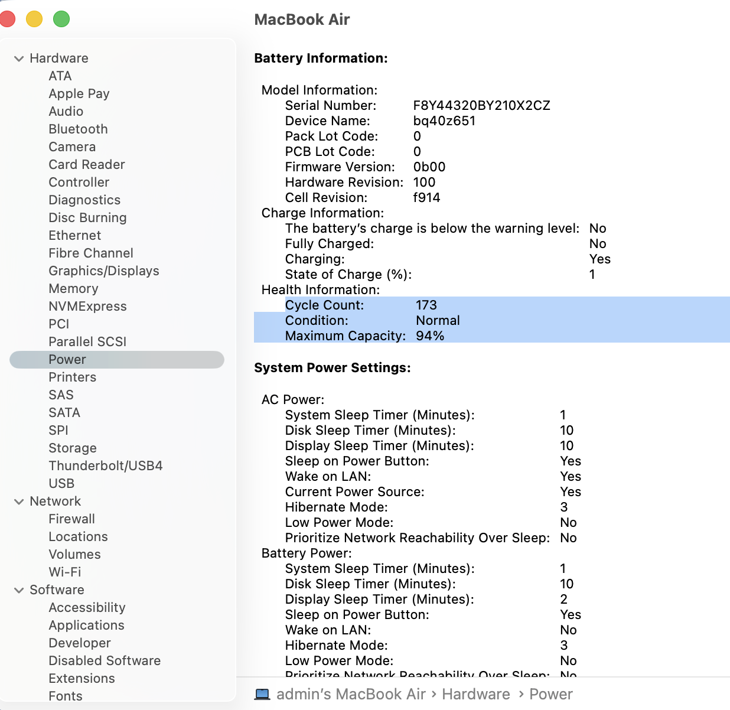The image size is (730, 710).
Task: Click the Cell Revision value f914
Action: [426, 198]
